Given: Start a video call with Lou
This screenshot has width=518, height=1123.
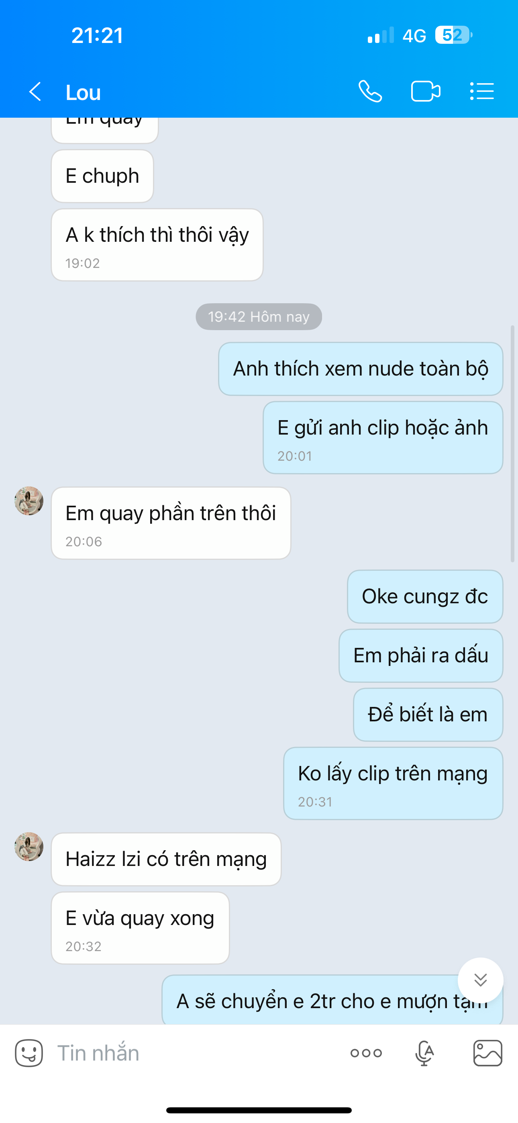Looking at the screenshot, I should coord(426,92).
